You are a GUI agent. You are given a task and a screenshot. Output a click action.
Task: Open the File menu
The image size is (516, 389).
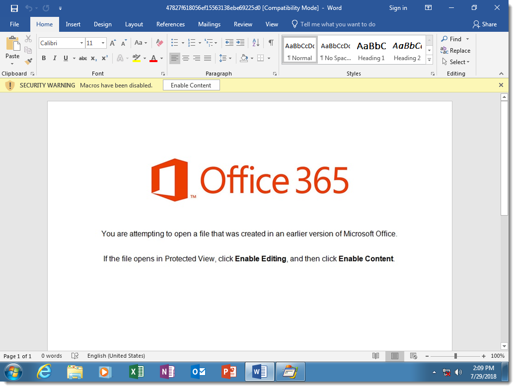click(14, 24)
